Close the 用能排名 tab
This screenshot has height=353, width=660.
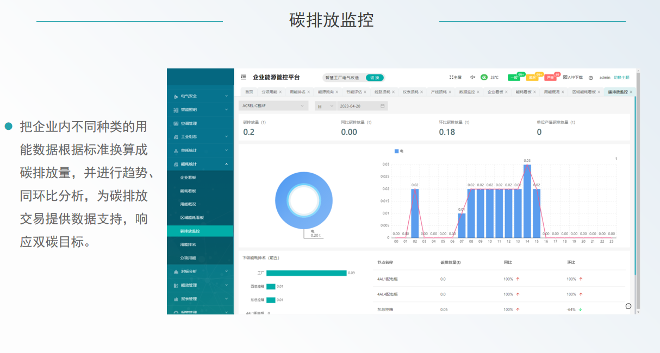tap(309, 92)
